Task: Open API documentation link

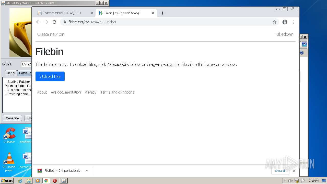Action: click(x=66, y=92)
